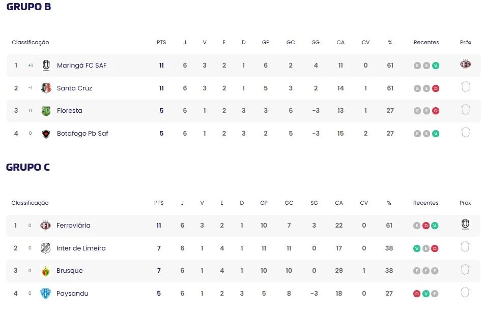Click the green Floresta club crest
The width and height of the screenshot is (485, 317).
(46, 111)
